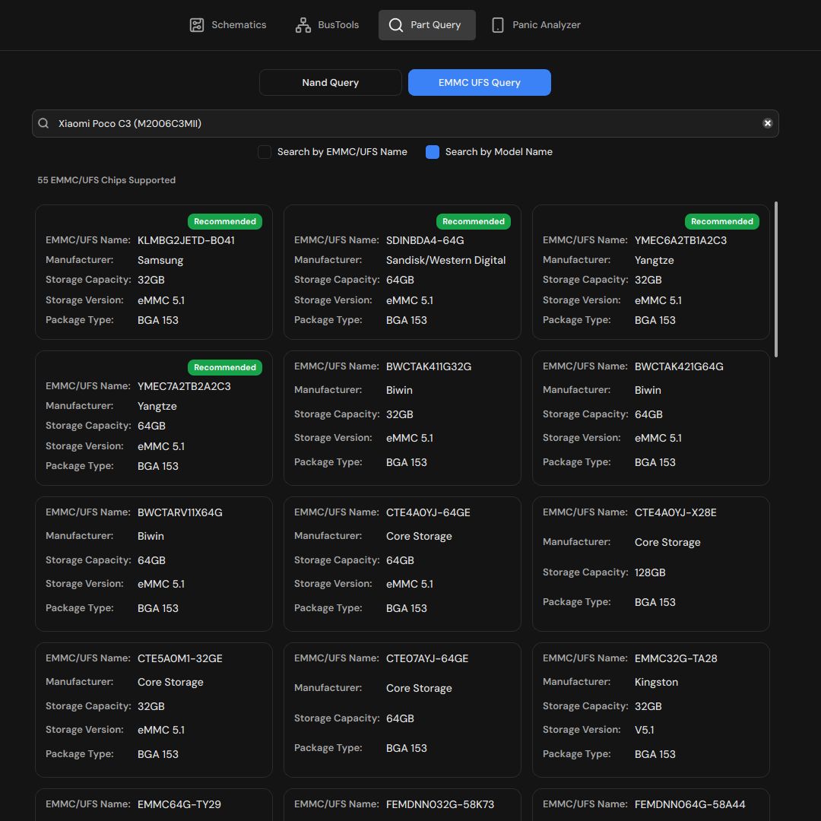Image resolution: width=821 pixels, height=821 pixels.
Task: Click the Xiaomi Poco C3 search input
Action: pyautogui.click(x=405, y=124)
